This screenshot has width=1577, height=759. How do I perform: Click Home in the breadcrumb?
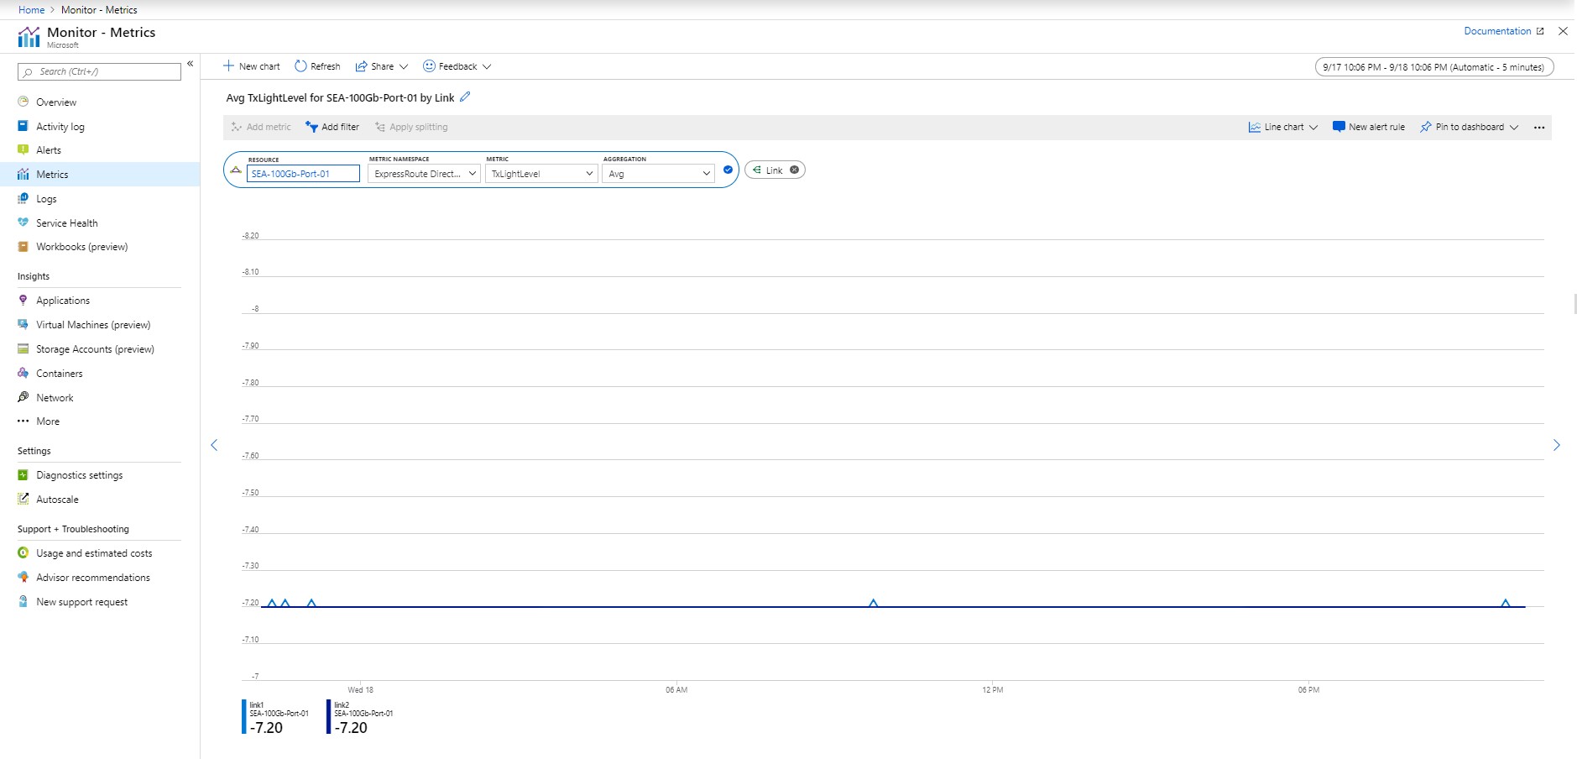[x=30, y=9]
